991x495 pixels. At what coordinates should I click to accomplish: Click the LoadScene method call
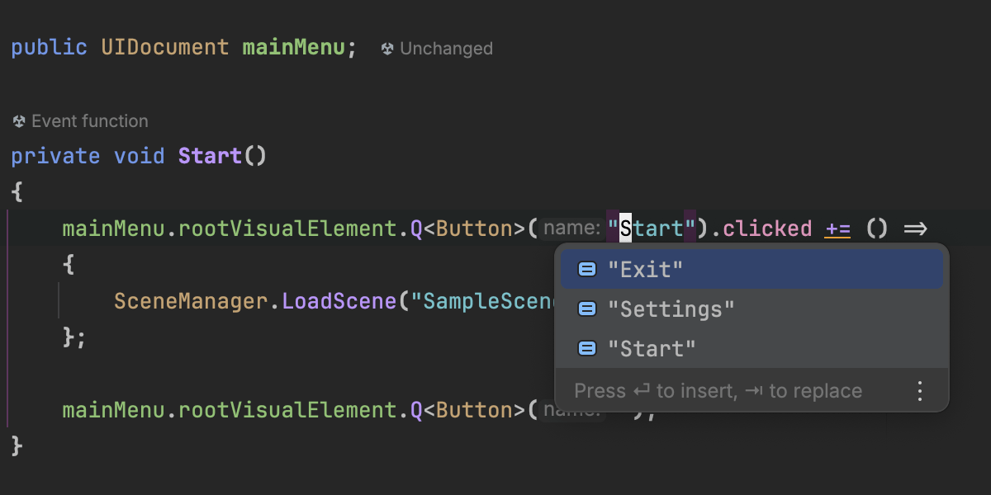click(339, 301)
